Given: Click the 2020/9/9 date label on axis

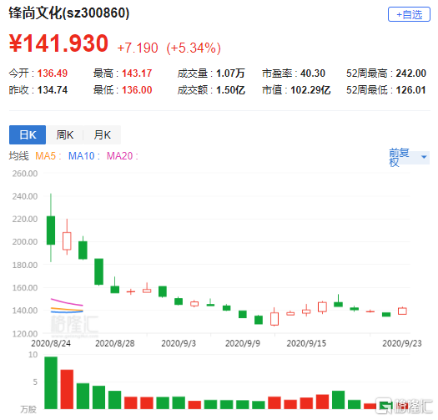Looking at the screenshot, I should click(x=243, y=343).
